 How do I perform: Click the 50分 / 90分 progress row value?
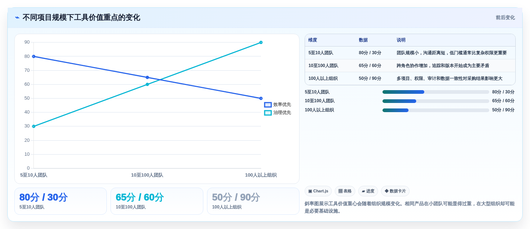coord(503,110)
